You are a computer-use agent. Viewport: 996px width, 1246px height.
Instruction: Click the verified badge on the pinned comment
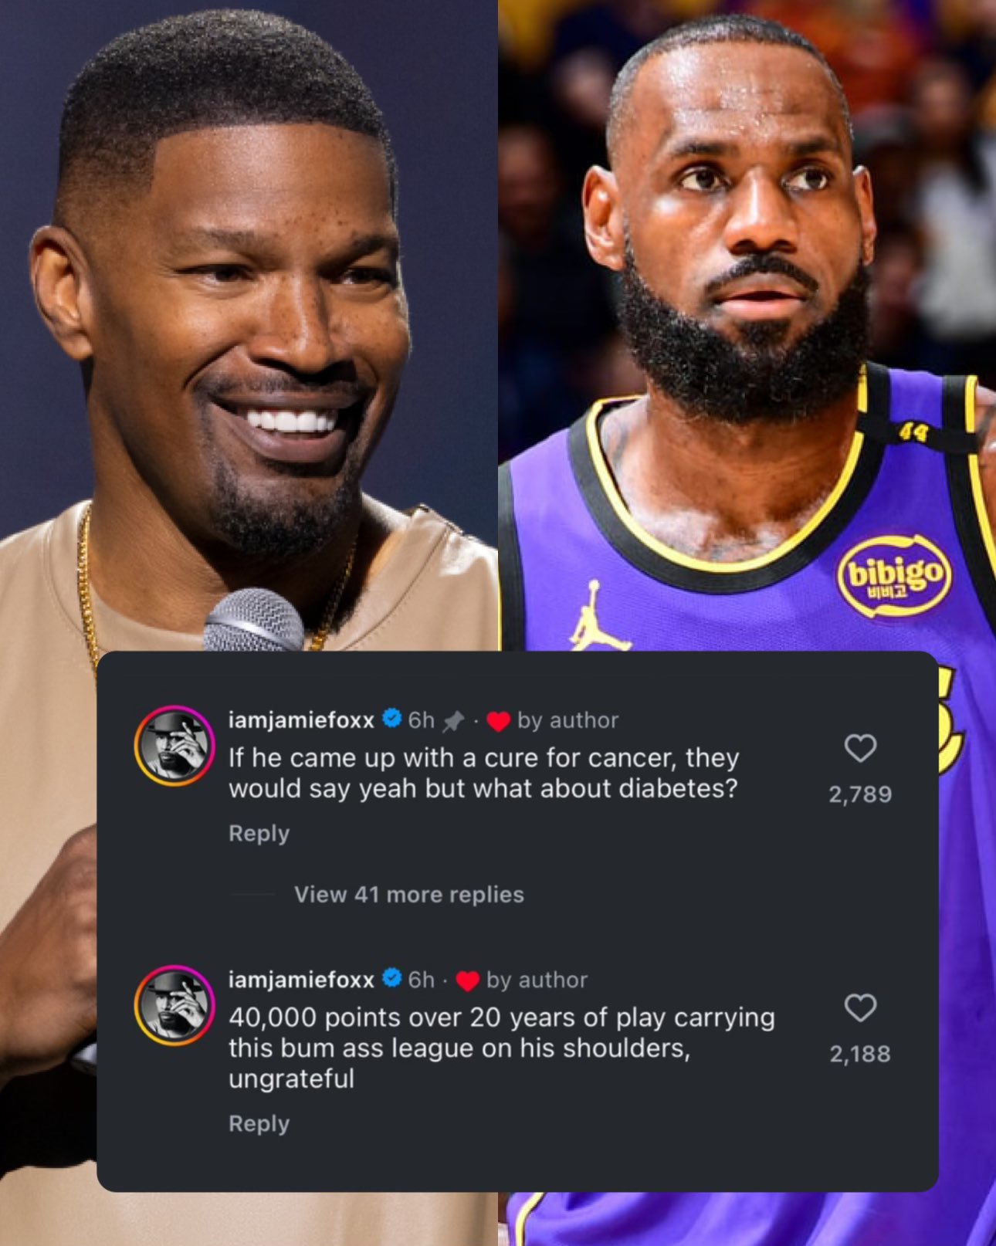click(x=392, y=719)
